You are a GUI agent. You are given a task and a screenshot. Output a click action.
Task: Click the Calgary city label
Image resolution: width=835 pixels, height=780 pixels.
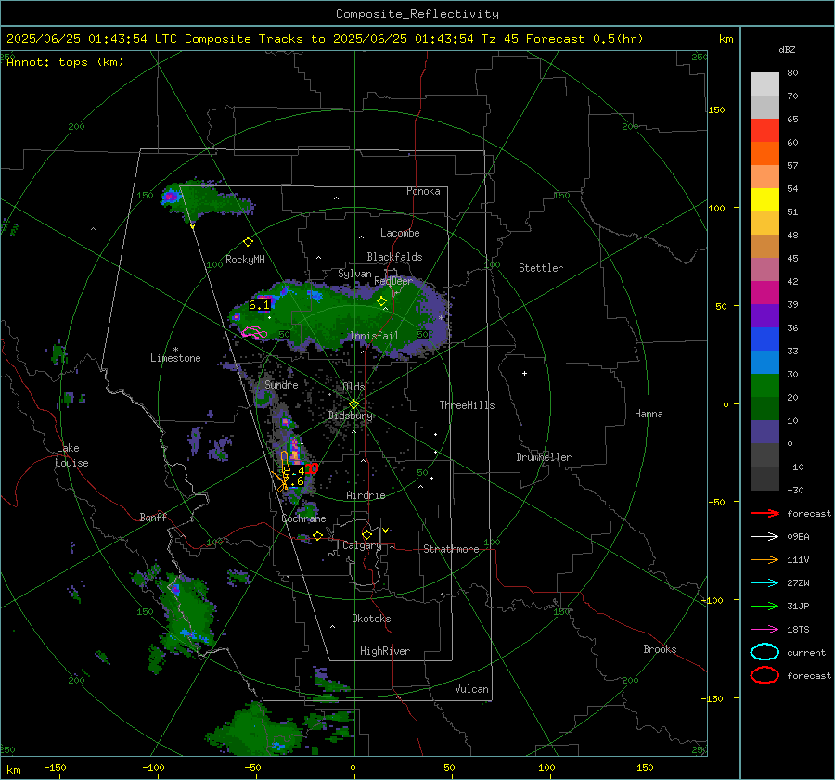click(362, 545)
